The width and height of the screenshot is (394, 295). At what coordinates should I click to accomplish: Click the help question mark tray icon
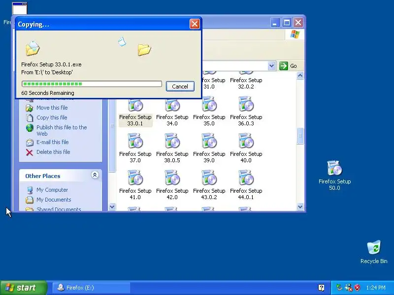(x=322, y=288)
